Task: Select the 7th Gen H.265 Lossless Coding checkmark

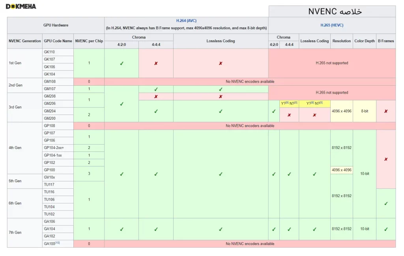Action: coord(314,229)
